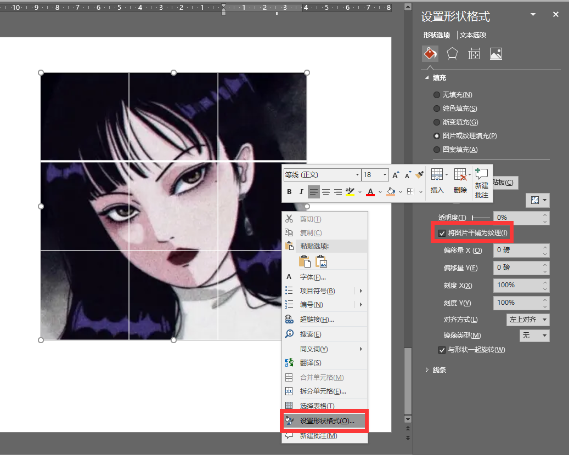569x455 pixels.
Task: Align text right in mini toolbar
Action: click(338, 192)
